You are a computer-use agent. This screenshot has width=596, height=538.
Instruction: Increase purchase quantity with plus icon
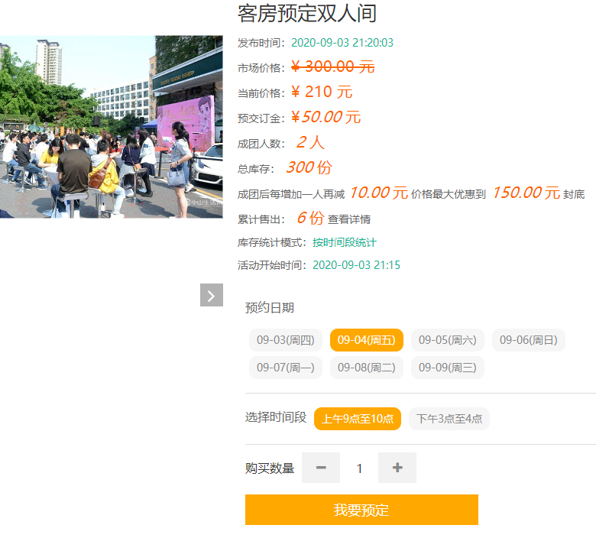(x=397, y=468)
